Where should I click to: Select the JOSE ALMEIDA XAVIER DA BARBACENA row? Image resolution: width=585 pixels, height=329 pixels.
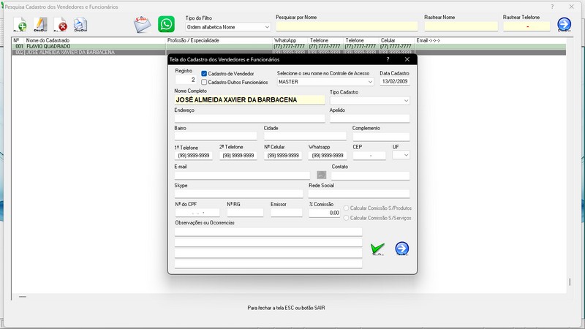pyautogui.click(x=289, y=52)
